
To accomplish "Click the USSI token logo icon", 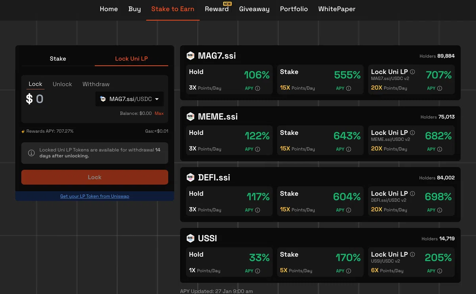I will point(190,238).
